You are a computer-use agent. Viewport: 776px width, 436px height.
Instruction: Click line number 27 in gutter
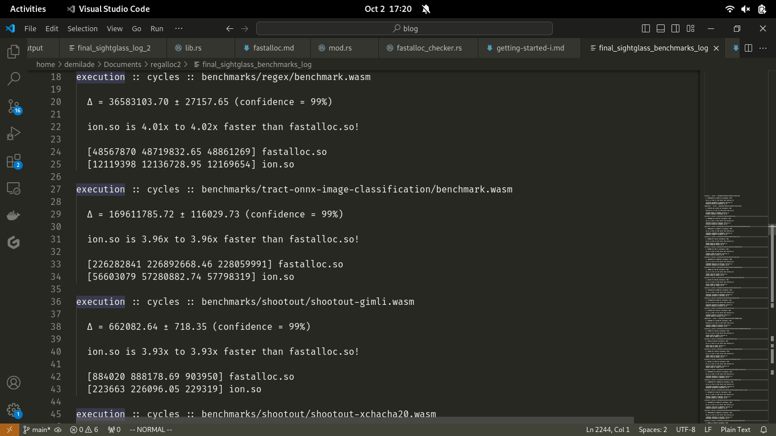click(x=56, y=189)
